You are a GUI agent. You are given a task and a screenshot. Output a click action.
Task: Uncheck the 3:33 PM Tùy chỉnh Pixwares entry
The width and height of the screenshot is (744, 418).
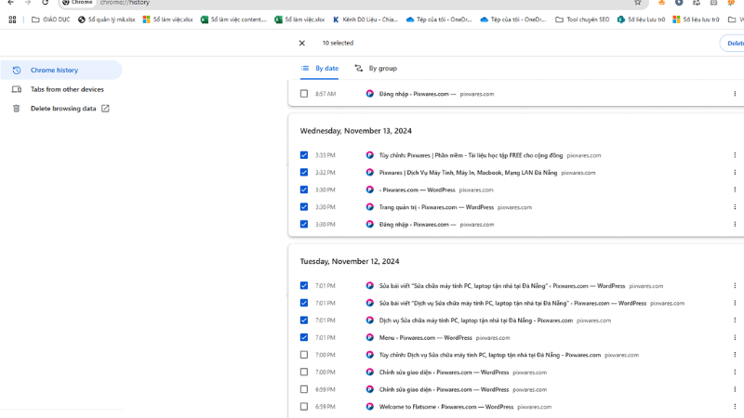point(303,155)
